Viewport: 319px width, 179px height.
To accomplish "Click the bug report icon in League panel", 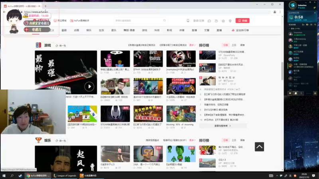I will click(x=315, y=93).
